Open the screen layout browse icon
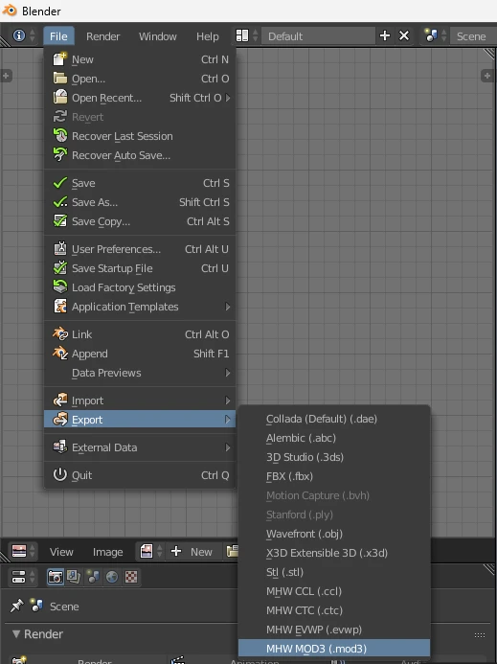This screenshot has height=664, width=497. [242, 35]
